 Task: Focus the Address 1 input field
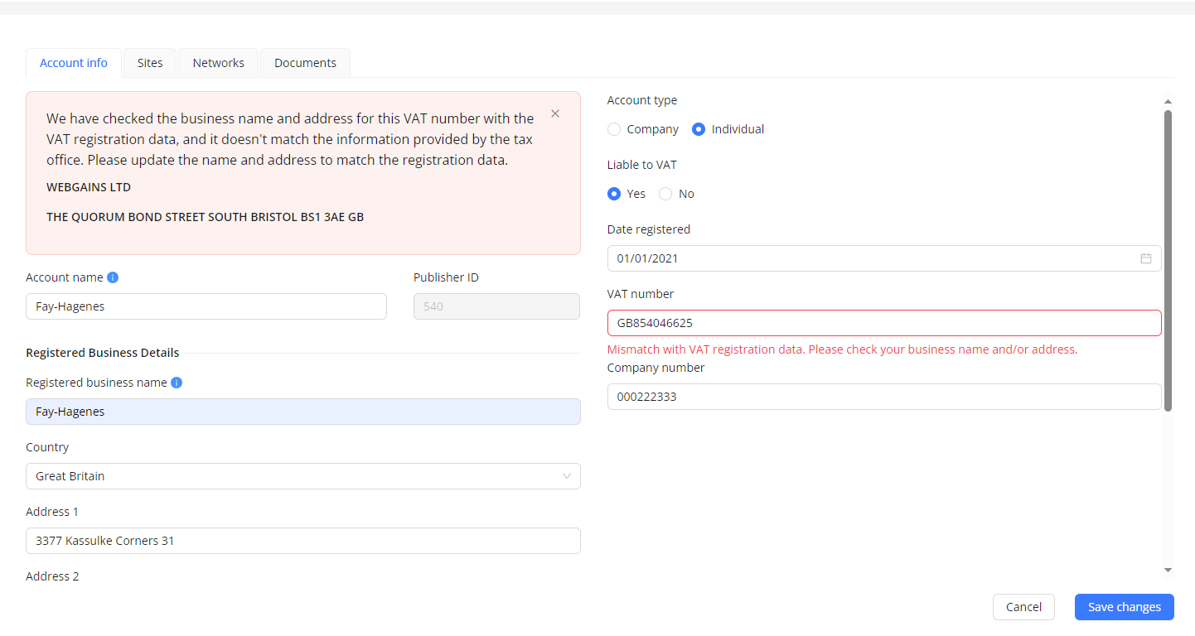tap(302, 541)
